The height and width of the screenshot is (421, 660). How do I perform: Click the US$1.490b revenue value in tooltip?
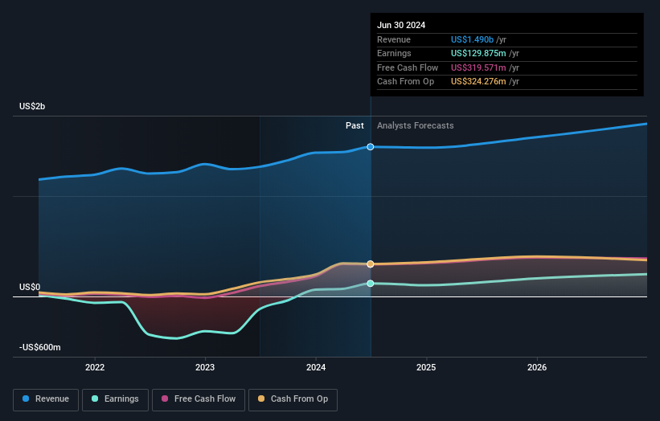472,39
